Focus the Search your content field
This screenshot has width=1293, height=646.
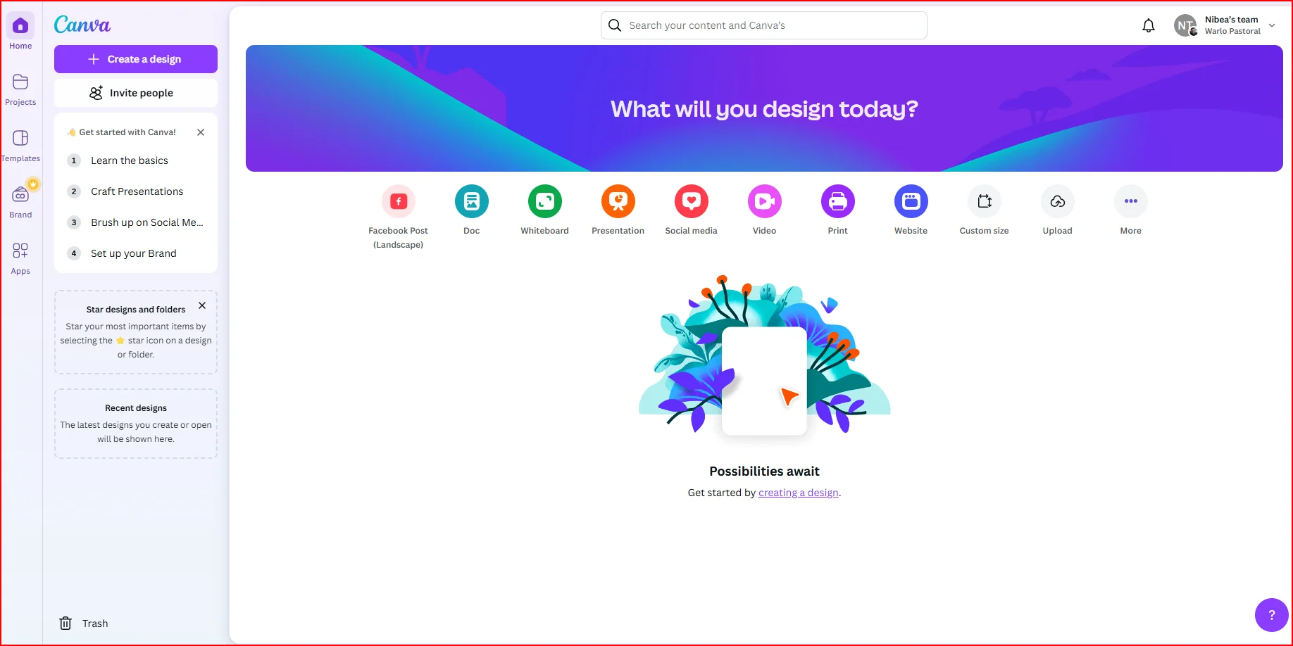(x=764, y=25)
